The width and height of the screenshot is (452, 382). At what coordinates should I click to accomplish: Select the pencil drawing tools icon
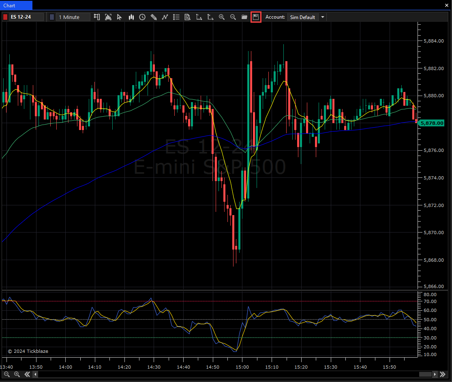click(x=154, y=17)
